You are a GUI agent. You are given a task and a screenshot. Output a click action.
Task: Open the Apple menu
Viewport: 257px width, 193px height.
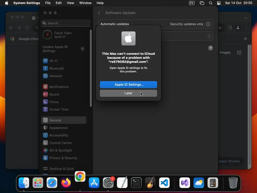pyautogui.click(x=7, y=3)
